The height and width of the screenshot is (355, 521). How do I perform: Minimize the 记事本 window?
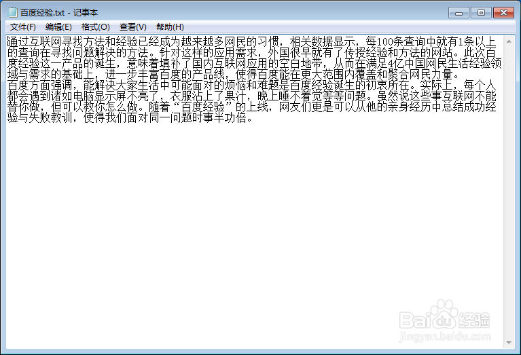[459, 13]
